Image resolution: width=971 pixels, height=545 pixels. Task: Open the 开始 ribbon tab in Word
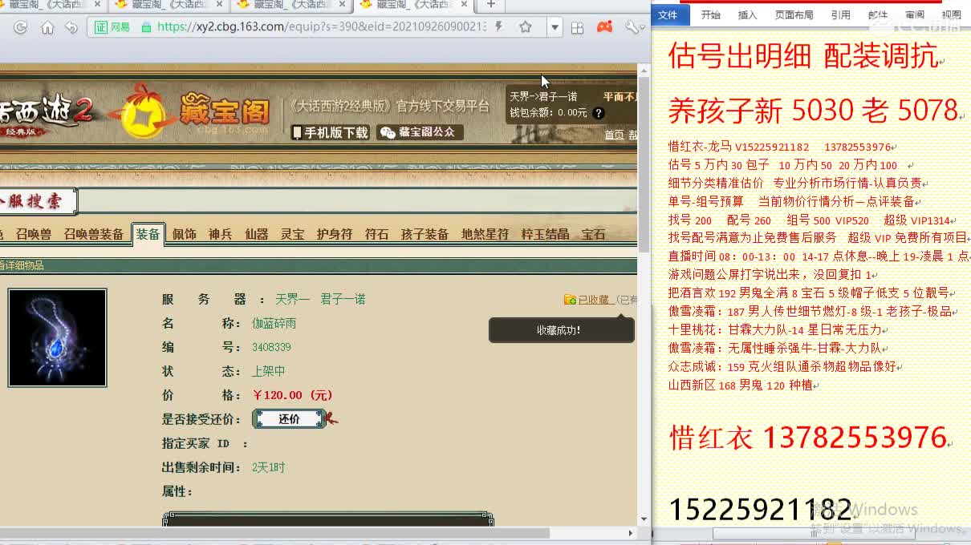pyautogui.click(x=710, y=14)
